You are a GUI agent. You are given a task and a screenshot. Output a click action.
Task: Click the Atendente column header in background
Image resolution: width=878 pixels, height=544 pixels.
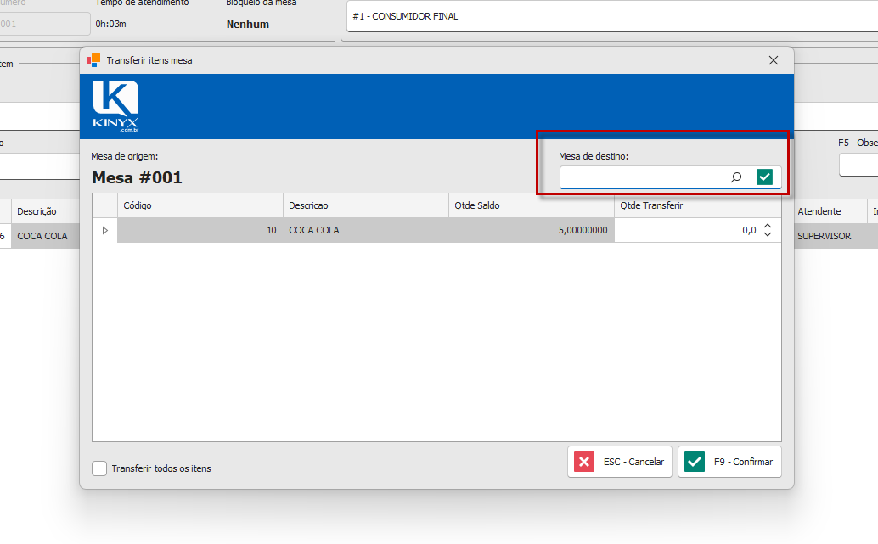pyautogui.click(x=819, y=211)
